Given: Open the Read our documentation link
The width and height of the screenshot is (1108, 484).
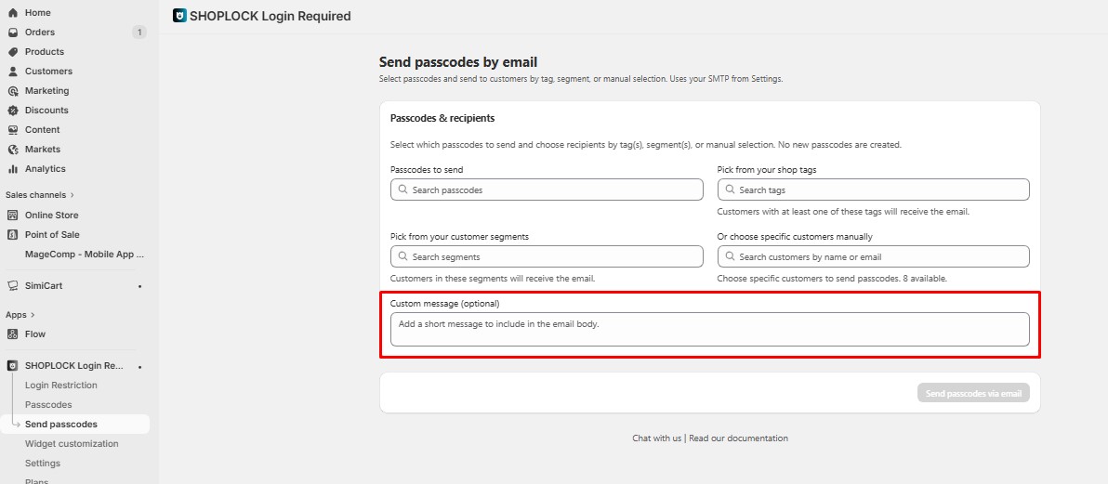Looking at the screenshot, I should pos(738,438).
